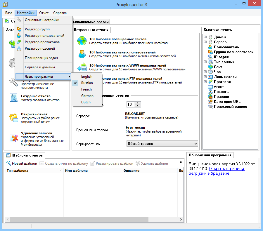
Task: Click the wrench icon beside Основные настройки
Action: [19, 20]
